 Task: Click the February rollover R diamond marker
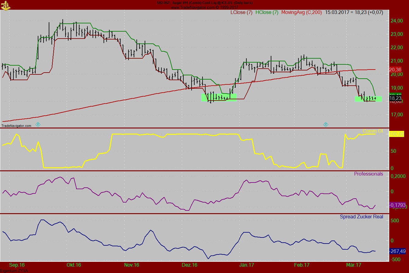(x=326, y=125)
